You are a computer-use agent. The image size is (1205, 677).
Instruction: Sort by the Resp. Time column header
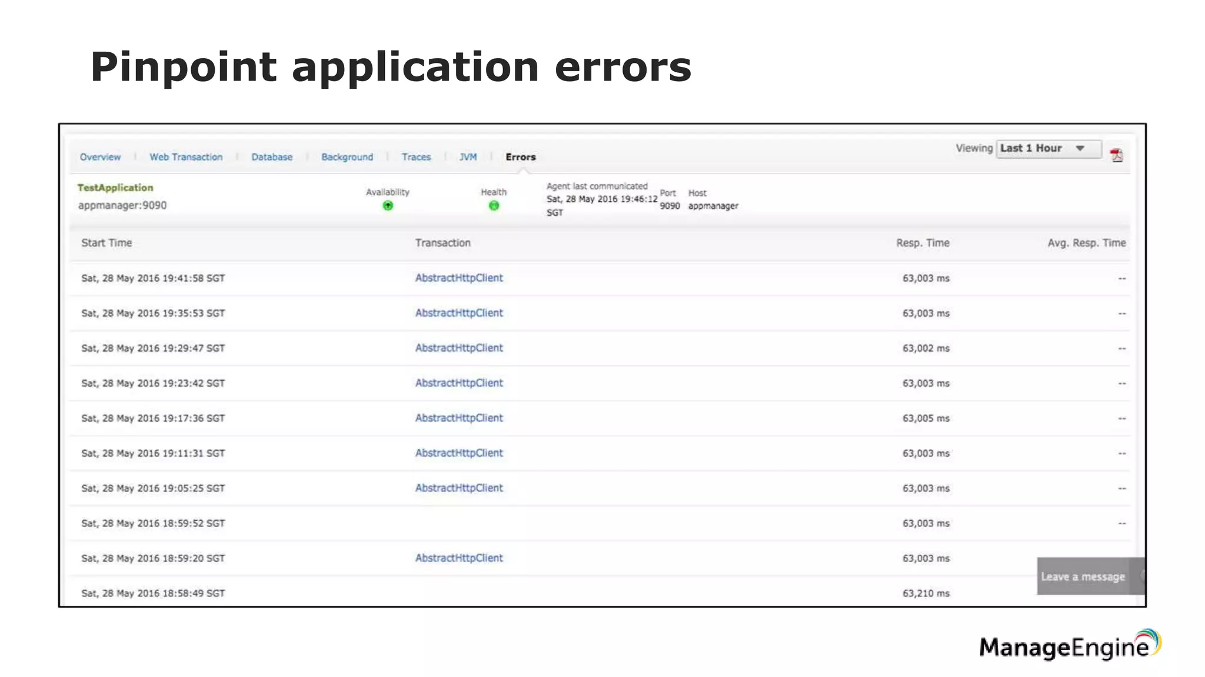pyautogui.click(x=923, y=243)
